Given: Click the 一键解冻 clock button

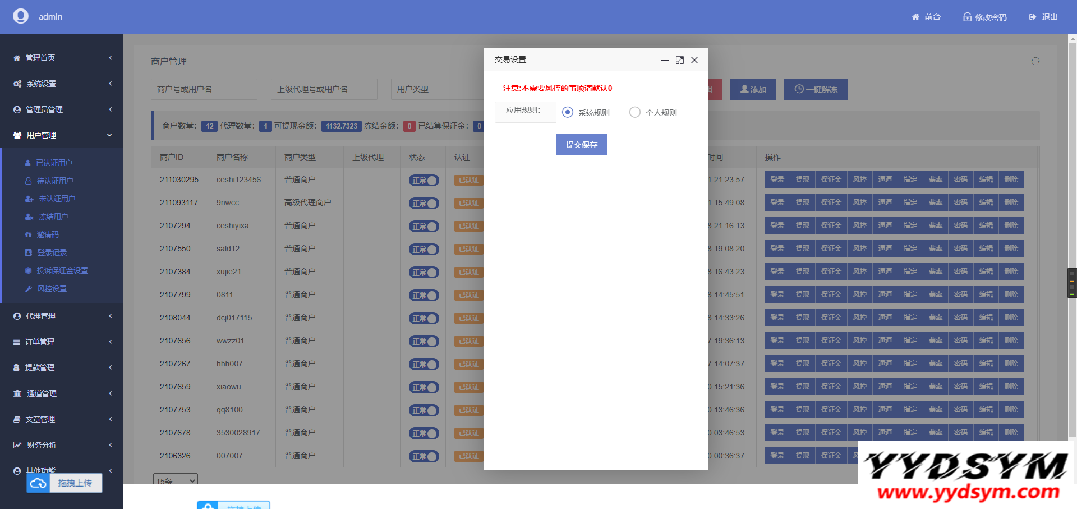Looking at the screenshot, I should 815,89.
